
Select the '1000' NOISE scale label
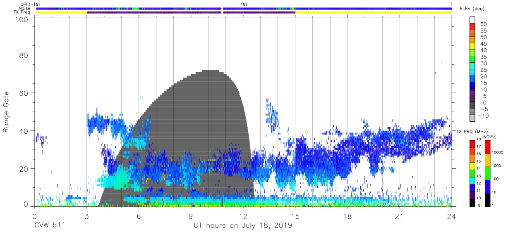(x=497, y=166)
